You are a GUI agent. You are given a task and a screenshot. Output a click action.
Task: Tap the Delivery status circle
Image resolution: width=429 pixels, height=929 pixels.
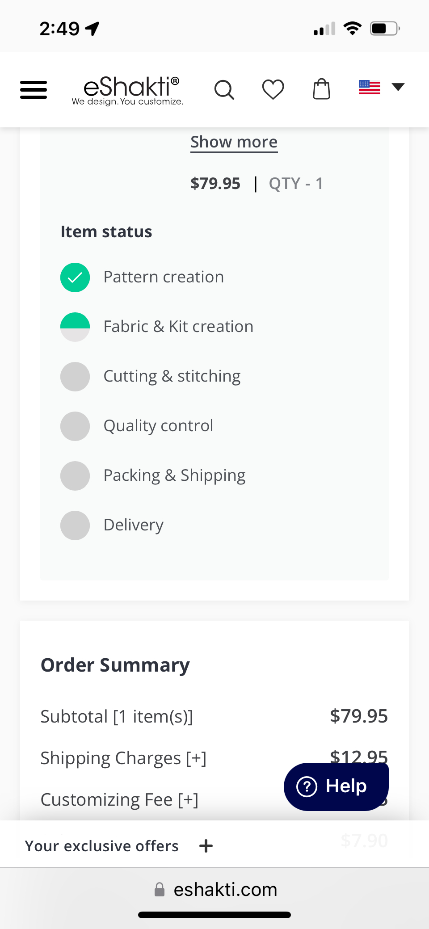pyautogui.click(x=75, y=525)
